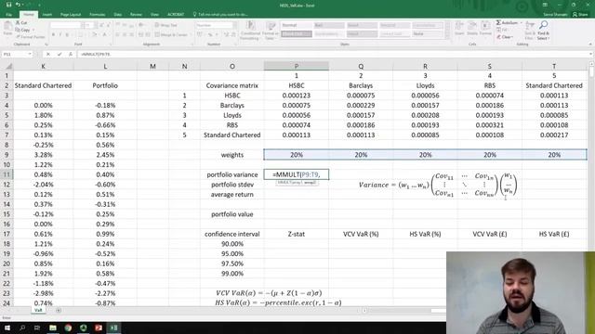This screenshot has height=334, width=595.
Task: Click the 'portfolio stdev' label cell
Action: (232, 185)
